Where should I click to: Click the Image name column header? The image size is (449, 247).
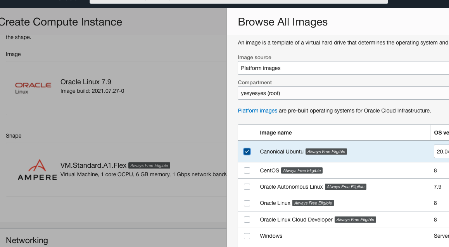tap(276, 133)
